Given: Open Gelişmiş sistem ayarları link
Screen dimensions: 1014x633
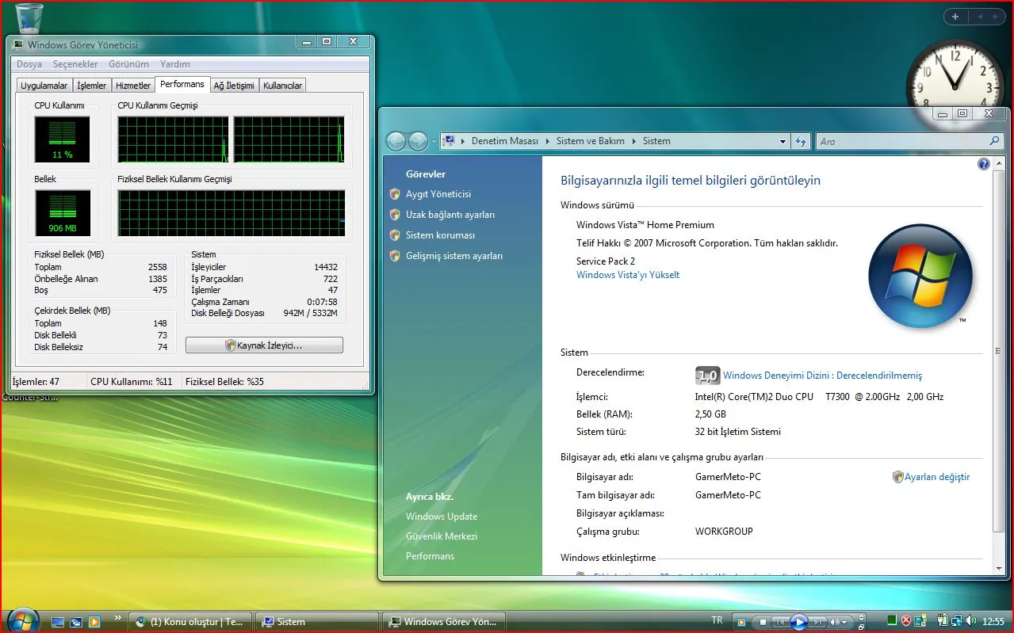Looking at the screenshot, I should tap(454, 256).
